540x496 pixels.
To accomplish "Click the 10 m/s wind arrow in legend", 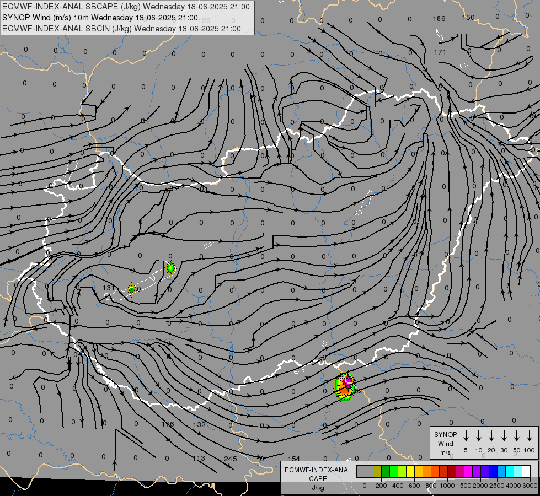I will [479, 436].
